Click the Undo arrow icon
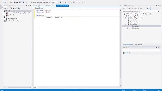This screenshot has width=162, height=91. click(23, 2)
